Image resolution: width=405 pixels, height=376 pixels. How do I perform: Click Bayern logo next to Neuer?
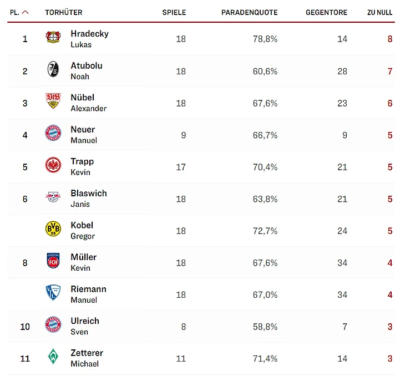[53, 134]
